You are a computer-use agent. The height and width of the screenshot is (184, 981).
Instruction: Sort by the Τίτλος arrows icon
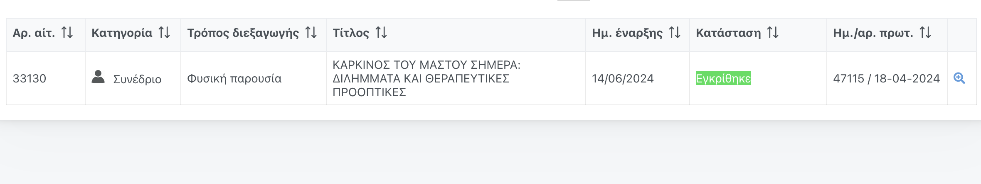click(381, 32)
